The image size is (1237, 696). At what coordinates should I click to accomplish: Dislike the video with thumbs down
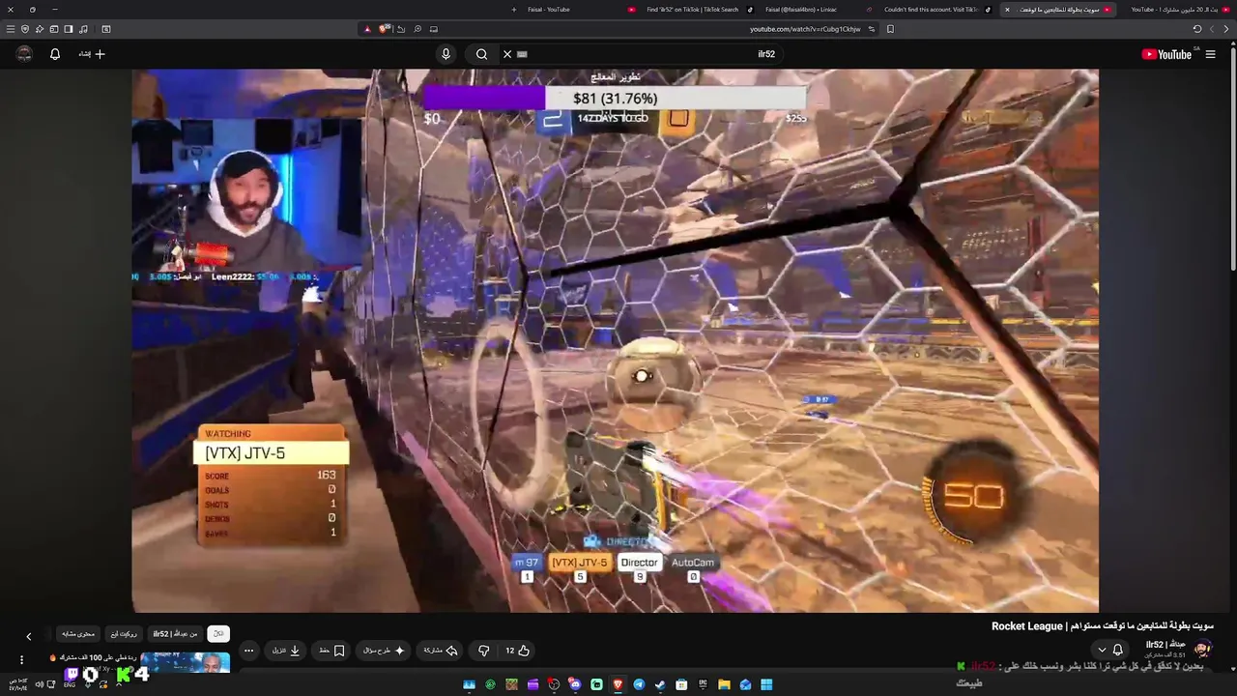(484, 651)
